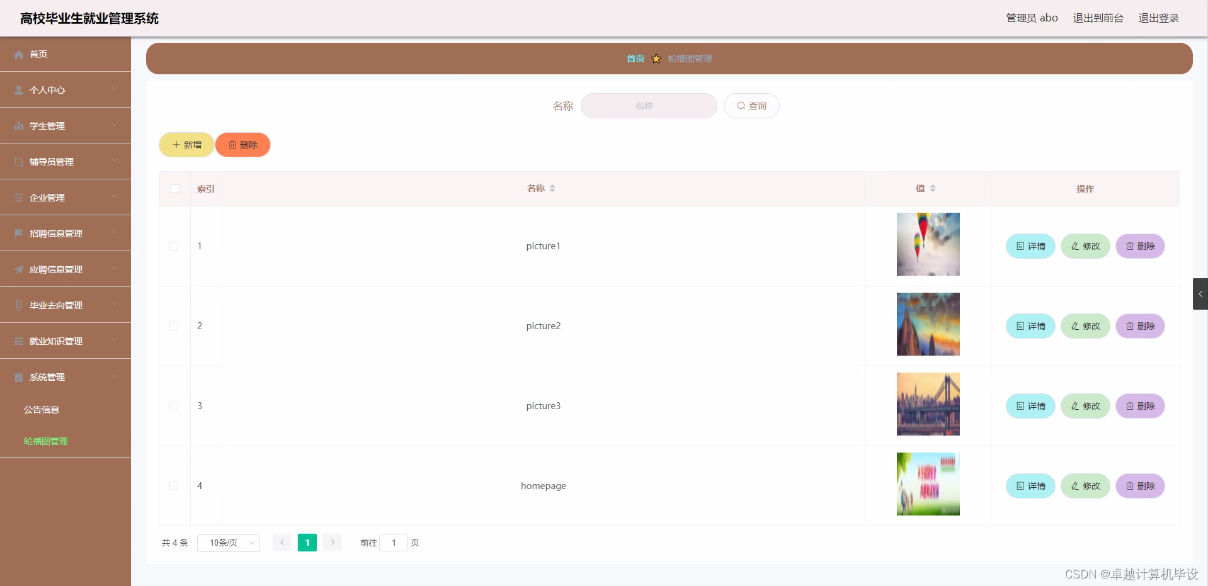Click the 新增 add button
1208x586 pixels.
pos(186,144)
